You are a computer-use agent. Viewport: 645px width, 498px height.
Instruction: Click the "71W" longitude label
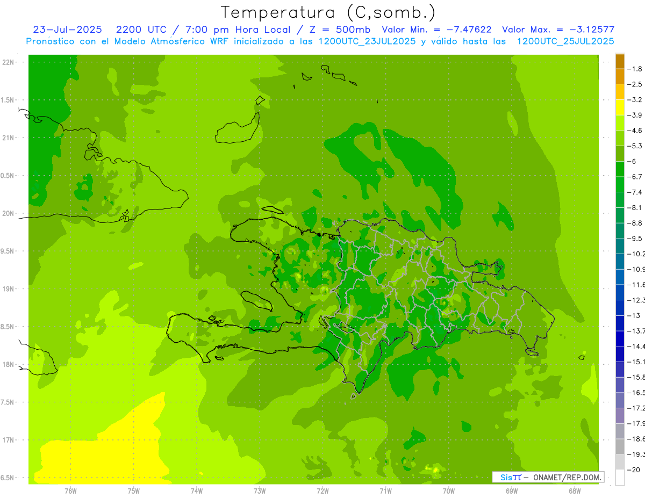tap(385, 490)
